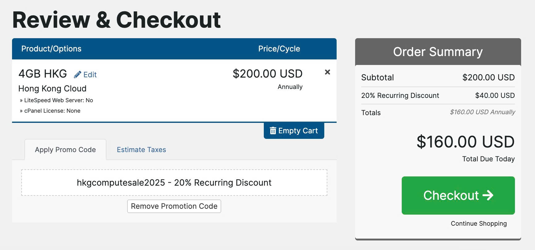The image size is (535, 250).
Task: Click the trash can icon on Empty Cart
Action: [x=273, y=131]
